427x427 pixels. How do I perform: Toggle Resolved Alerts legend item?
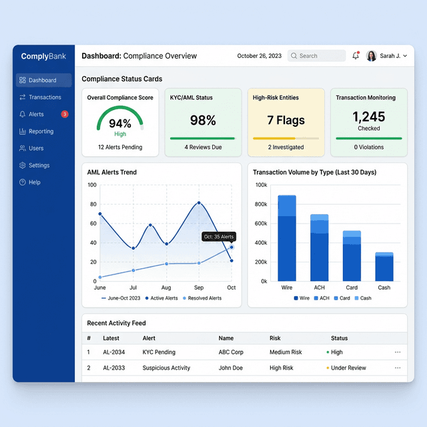point(202,298)
